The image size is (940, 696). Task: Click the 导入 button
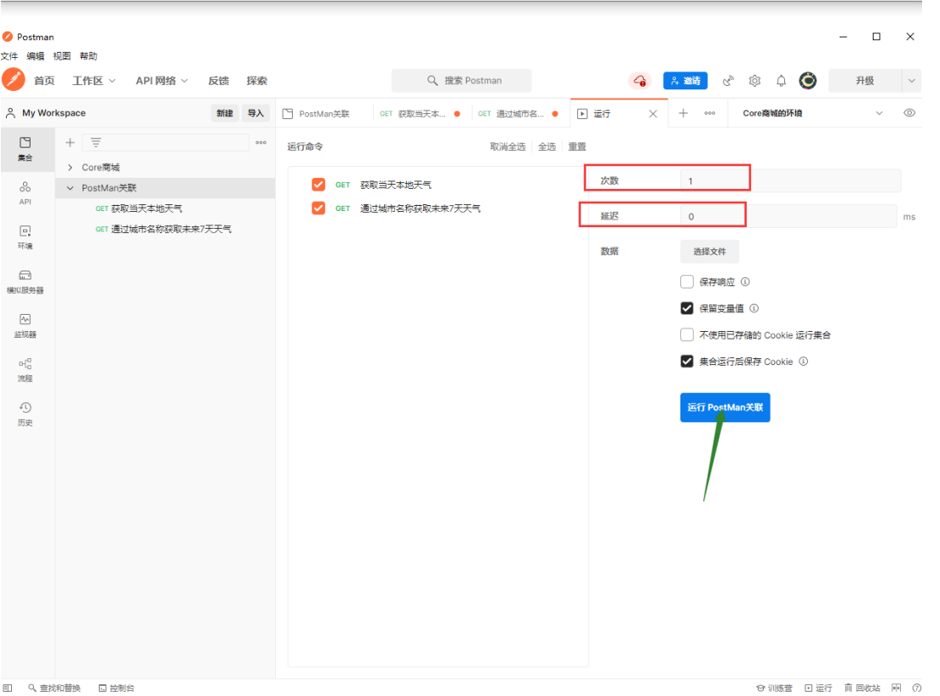(256, 112)
